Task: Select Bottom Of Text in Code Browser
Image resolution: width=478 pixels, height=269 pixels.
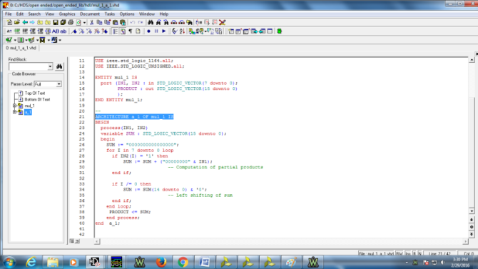Action: [37, 99]
